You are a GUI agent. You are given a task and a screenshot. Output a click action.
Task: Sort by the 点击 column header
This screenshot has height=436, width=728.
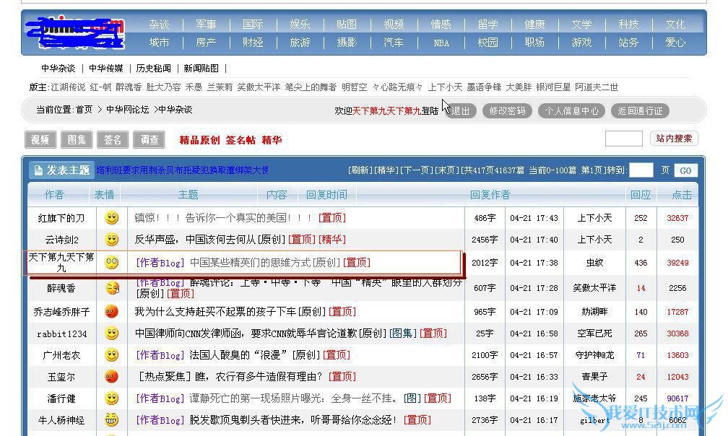[x=682, y=195]
